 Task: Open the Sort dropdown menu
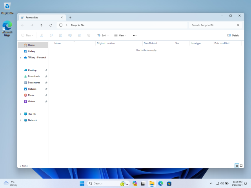click(x=102, y=35)
